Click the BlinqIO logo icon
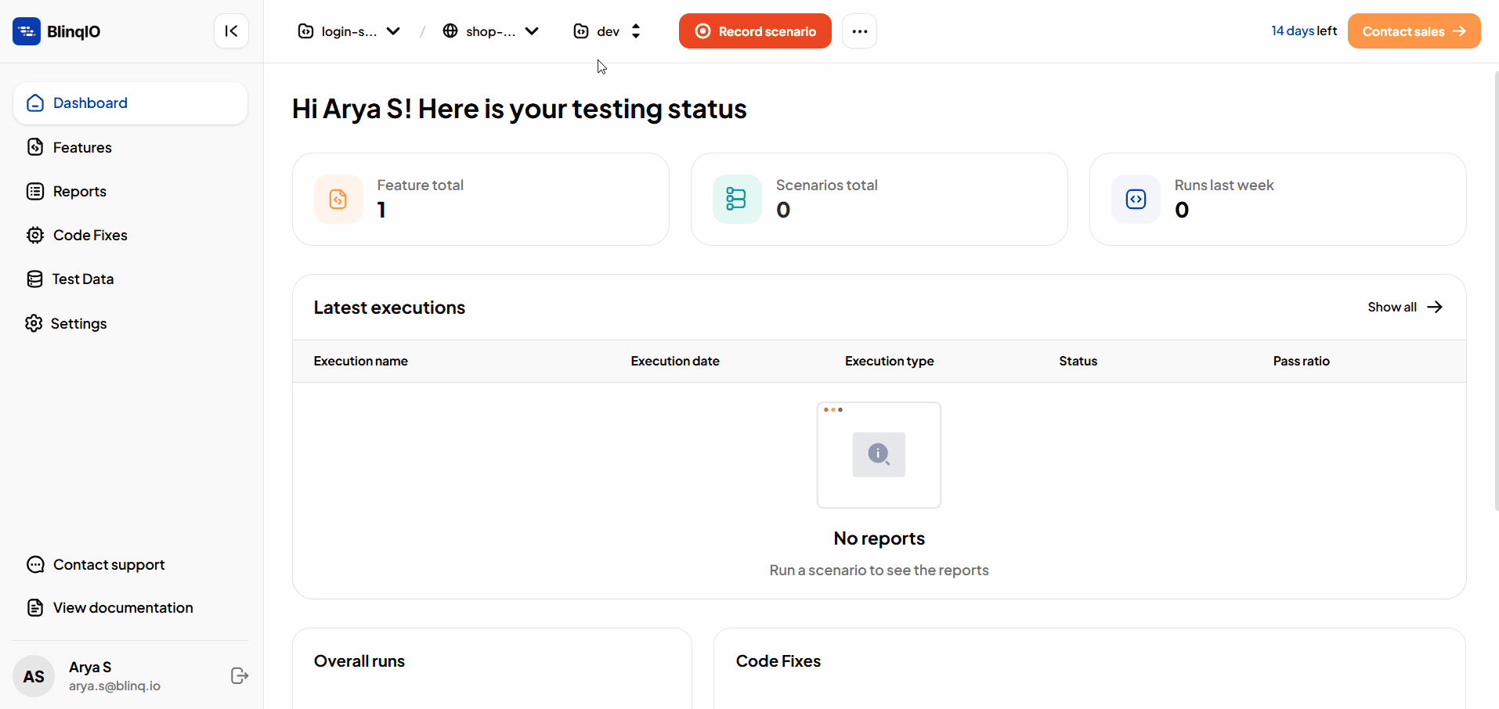 tap(27, 31)
